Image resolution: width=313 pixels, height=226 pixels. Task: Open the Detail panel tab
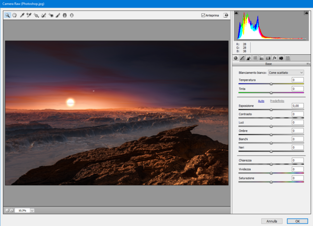(249, 58)
